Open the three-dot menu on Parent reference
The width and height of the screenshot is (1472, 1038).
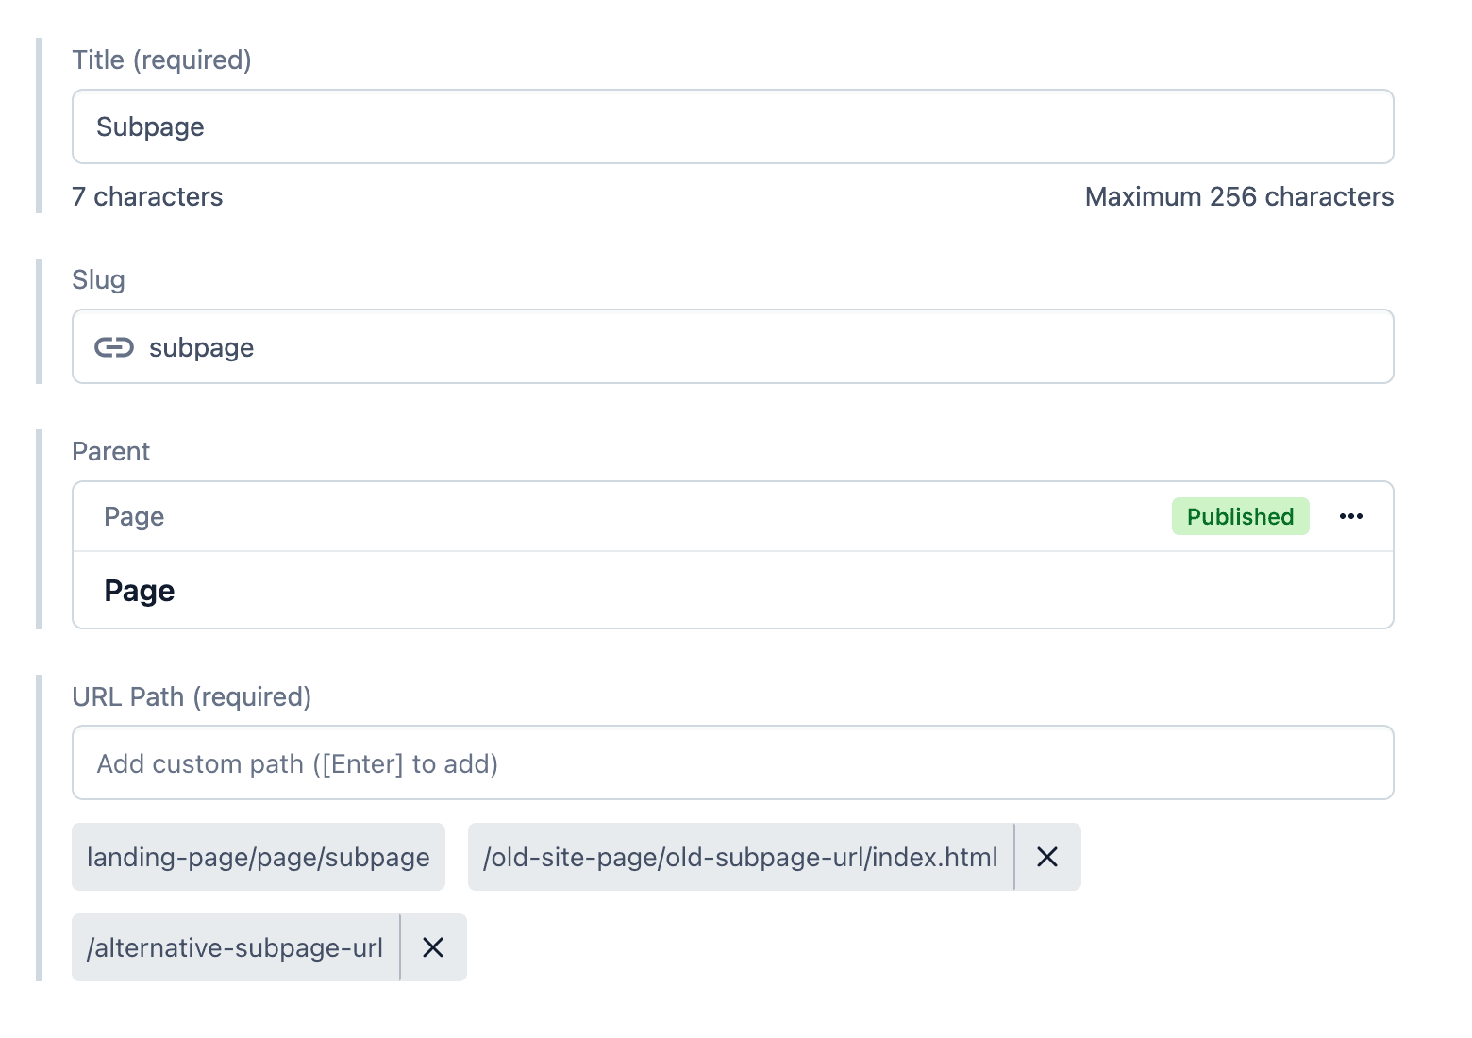(x=1351, y=516)
